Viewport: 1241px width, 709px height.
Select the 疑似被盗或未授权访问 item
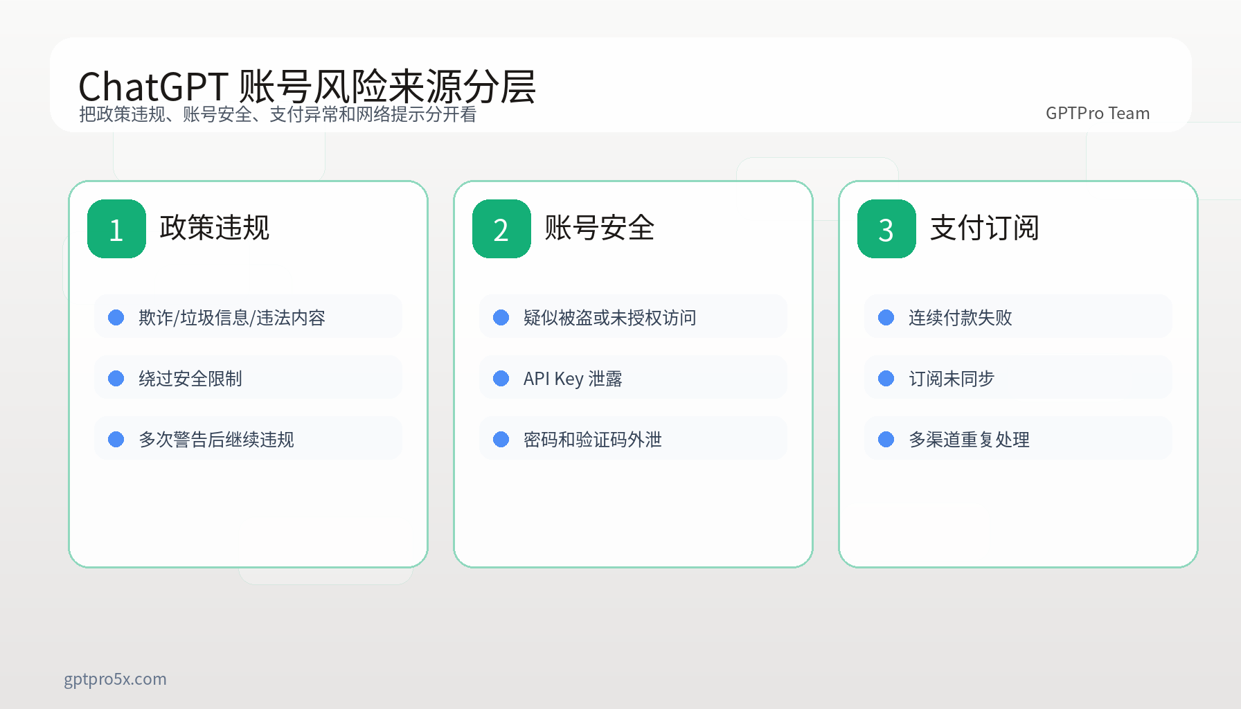tap(633, 317)
